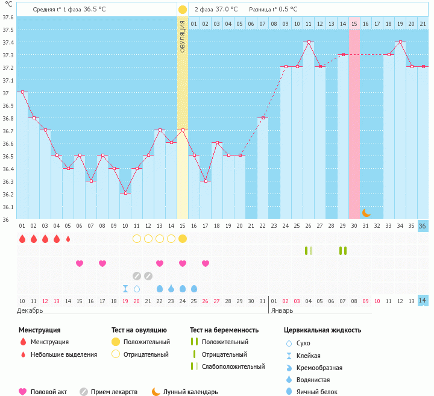The width and height of the screenshot is (434, 396).
Task: Click the pregnancy test marker on cycle day 26
Action: click(x=309, y=251)
